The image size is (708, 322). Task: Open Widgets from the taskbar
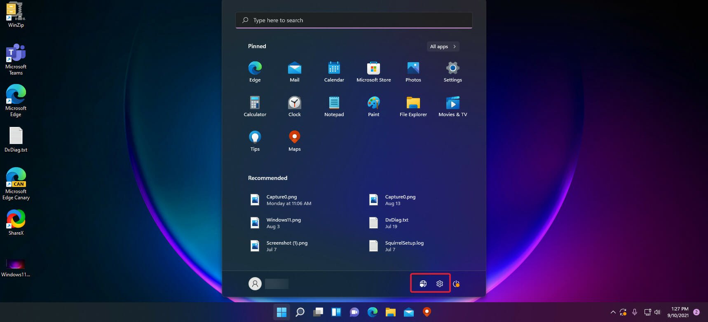[336, 312]
